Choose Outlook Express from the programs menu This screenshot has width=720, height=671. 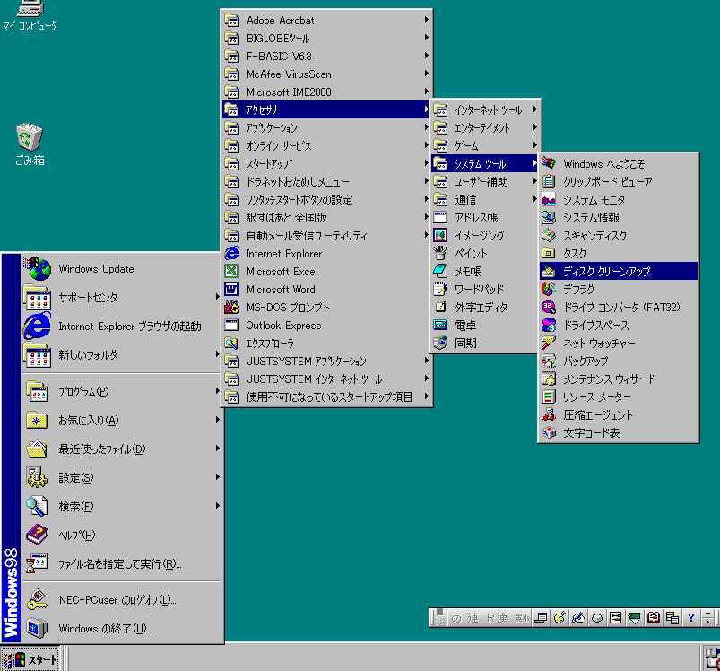click(326, 325)
